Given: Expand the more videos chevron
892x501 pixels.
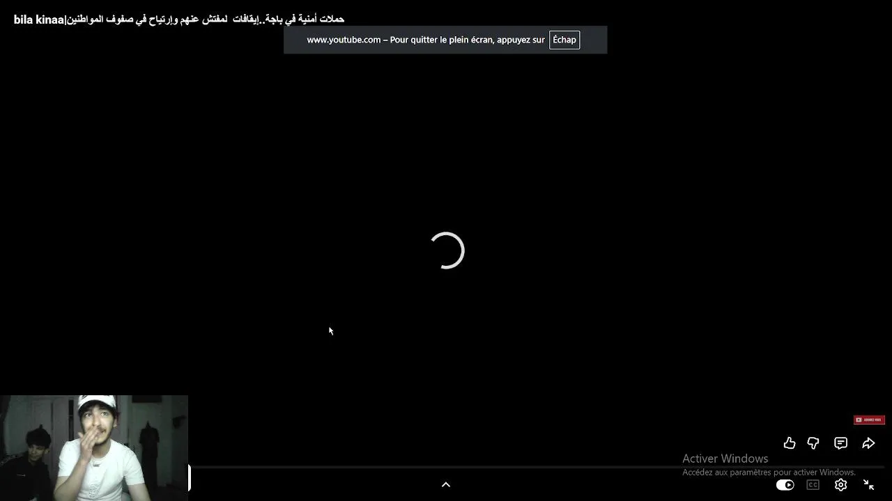Looking at the screenshot, I should (x=446, y=485).
